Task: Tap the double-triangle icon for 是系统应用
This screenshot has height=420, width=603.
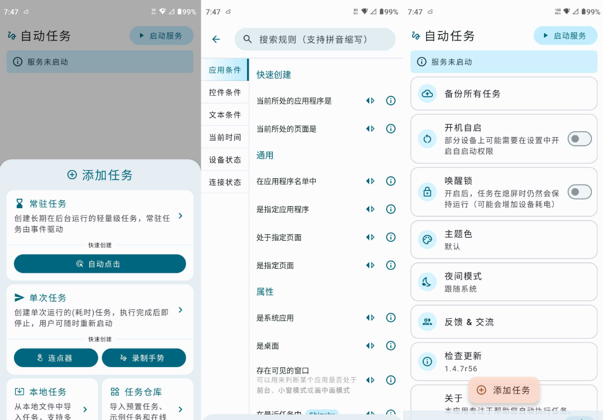Action: [x=370, y=317]
